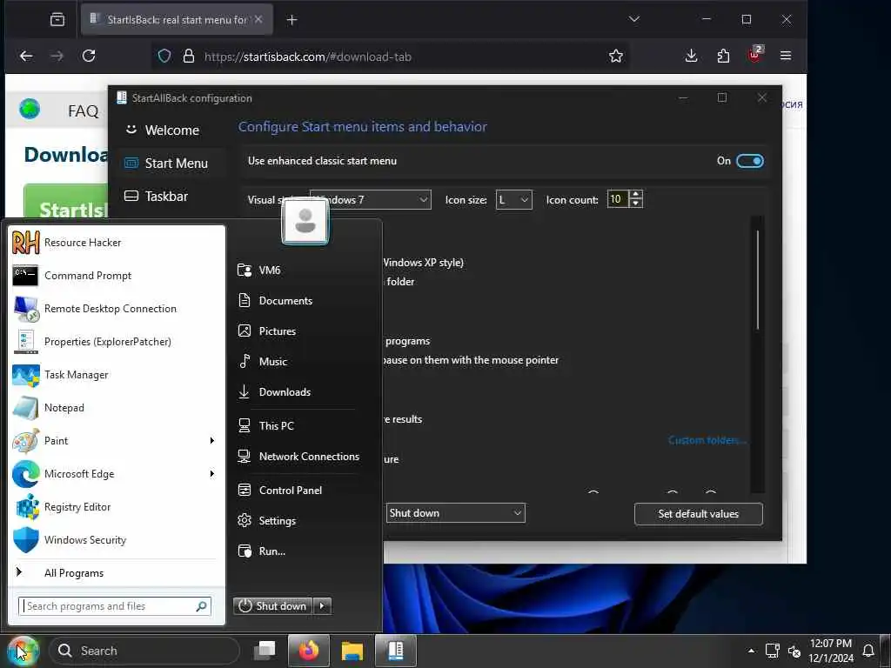Open Remote Desktop Connection entry
This screenshot has height=668, width=891.
click(117, 309)
